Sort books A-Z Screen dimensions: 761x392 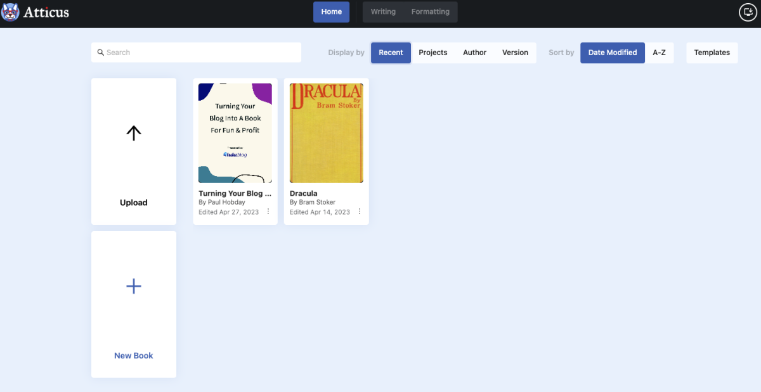pos(660,53)
